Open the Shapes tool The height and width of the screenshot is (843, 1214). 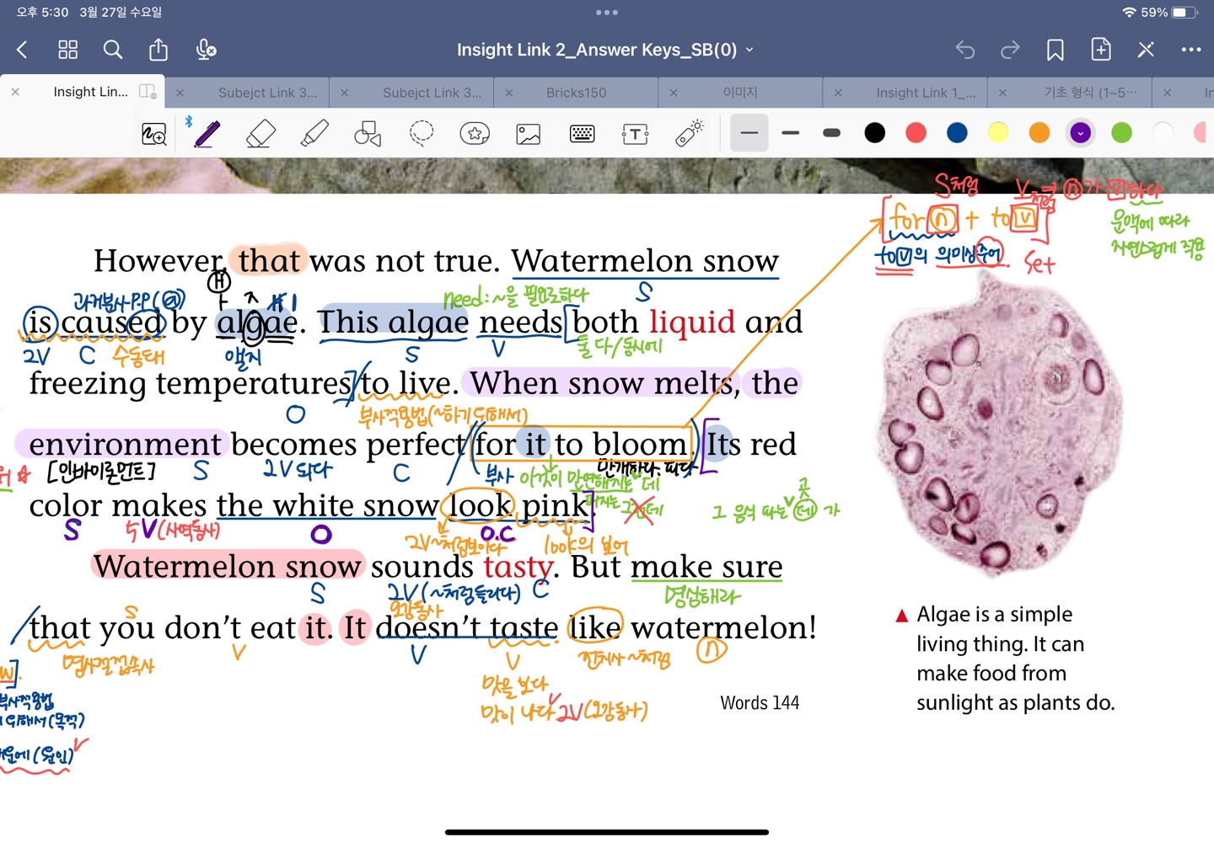click(x=368, y=134)
